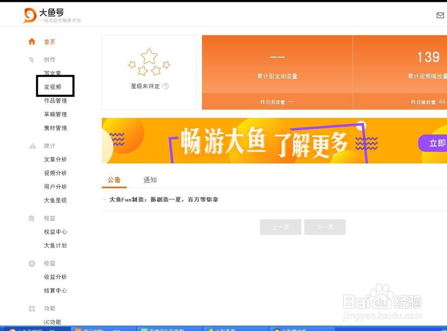
Task: Click the bar chart icon beside 统计
Action: (x=32, y=146)
